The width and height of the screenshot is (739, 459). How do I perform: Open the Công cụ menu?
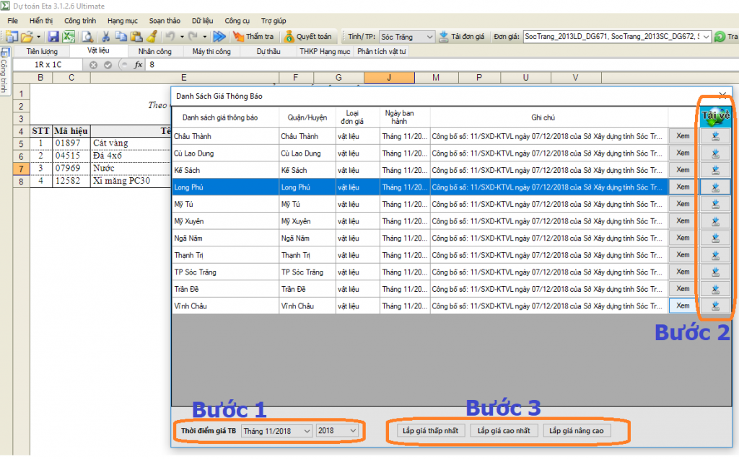pos(237,21)
